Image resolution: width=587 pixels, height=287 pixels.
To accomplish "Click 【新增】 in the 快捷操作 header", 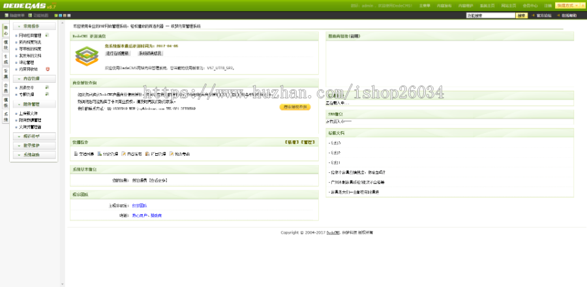I will tap(292, 142).
